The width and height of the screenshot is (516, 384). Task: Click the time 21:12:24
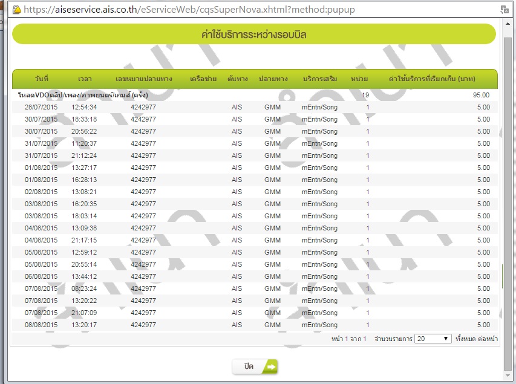pos(84,155)
